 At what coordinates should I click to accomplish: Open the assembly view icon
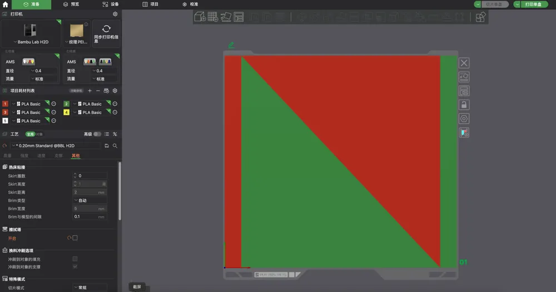[x=480, y=17]
